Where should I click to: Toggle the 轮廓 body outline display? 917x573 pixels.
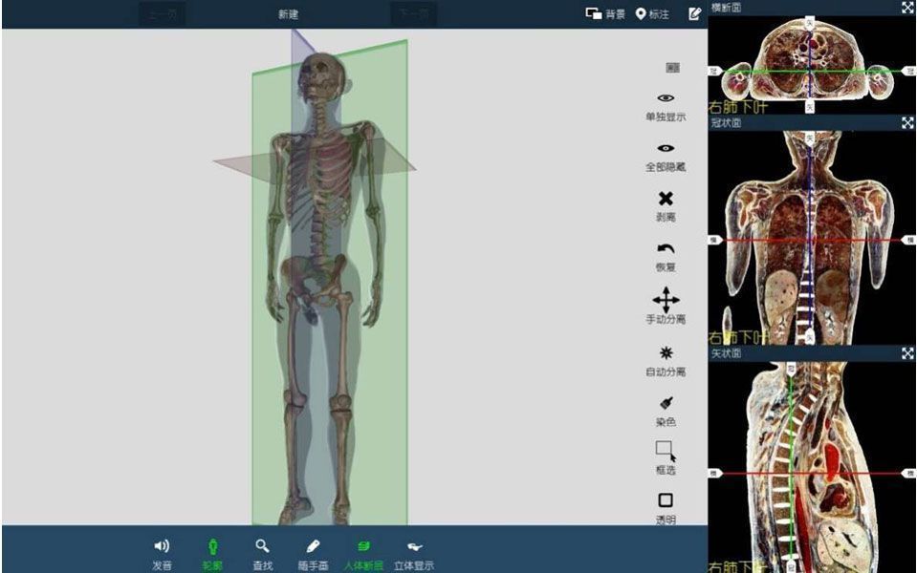(212, 546)
